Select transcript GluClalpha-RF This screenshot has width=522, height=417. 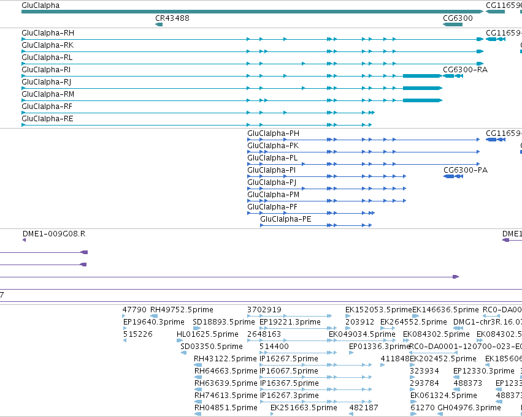(x=47, y=107)
